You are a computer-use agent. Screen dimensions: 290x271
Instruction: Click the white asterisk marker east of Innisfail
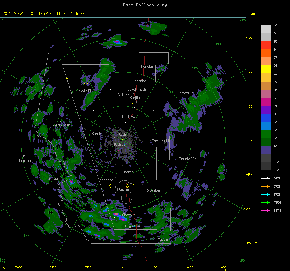point(153,111)
